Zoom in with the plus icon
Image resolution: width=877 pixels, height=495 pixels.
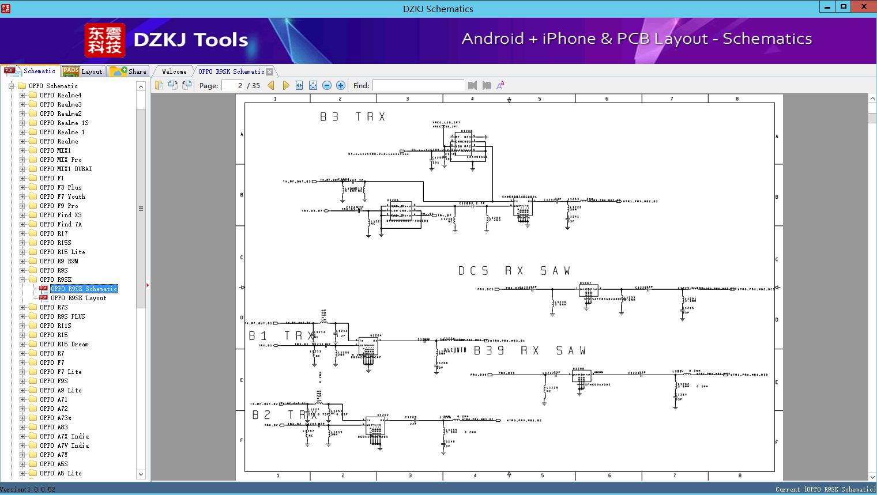point(341,85)
